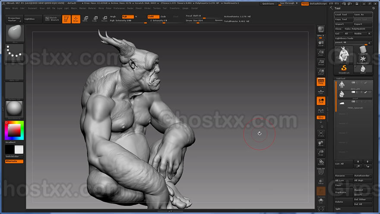Toggle Local transformations button
Viewport: 380px width, 214px height.
(x=321, y=101)
